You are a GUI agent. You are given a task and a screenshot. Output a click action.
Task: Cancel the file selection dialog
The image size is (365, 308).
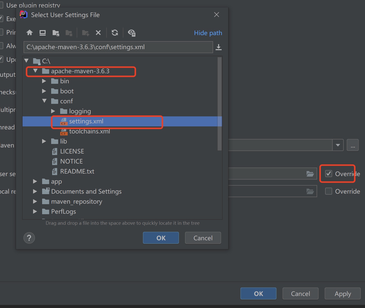203,238
